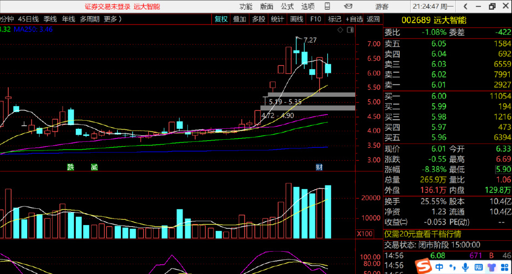Click the 卖五 6.05 order row
The width and height of the screenshot is (512, 274).
pyautogui.click(x=448, y=43)
